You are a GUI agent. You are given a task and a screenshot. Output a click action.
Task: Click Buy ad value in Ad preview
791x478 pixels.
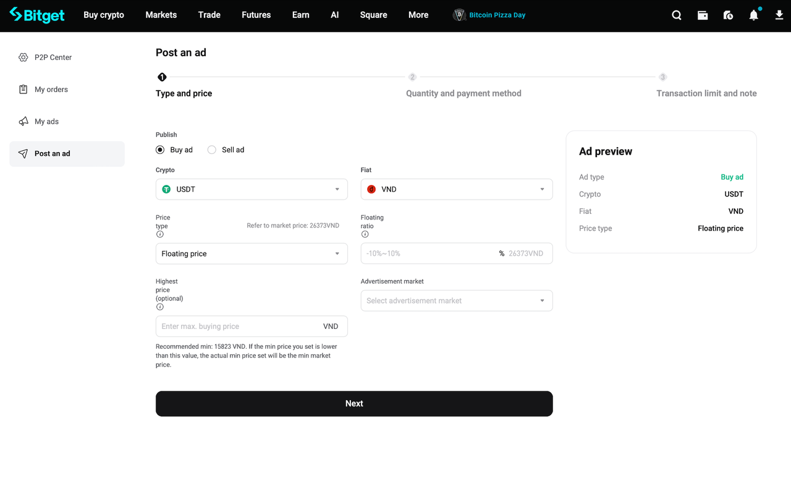point(732,177)
